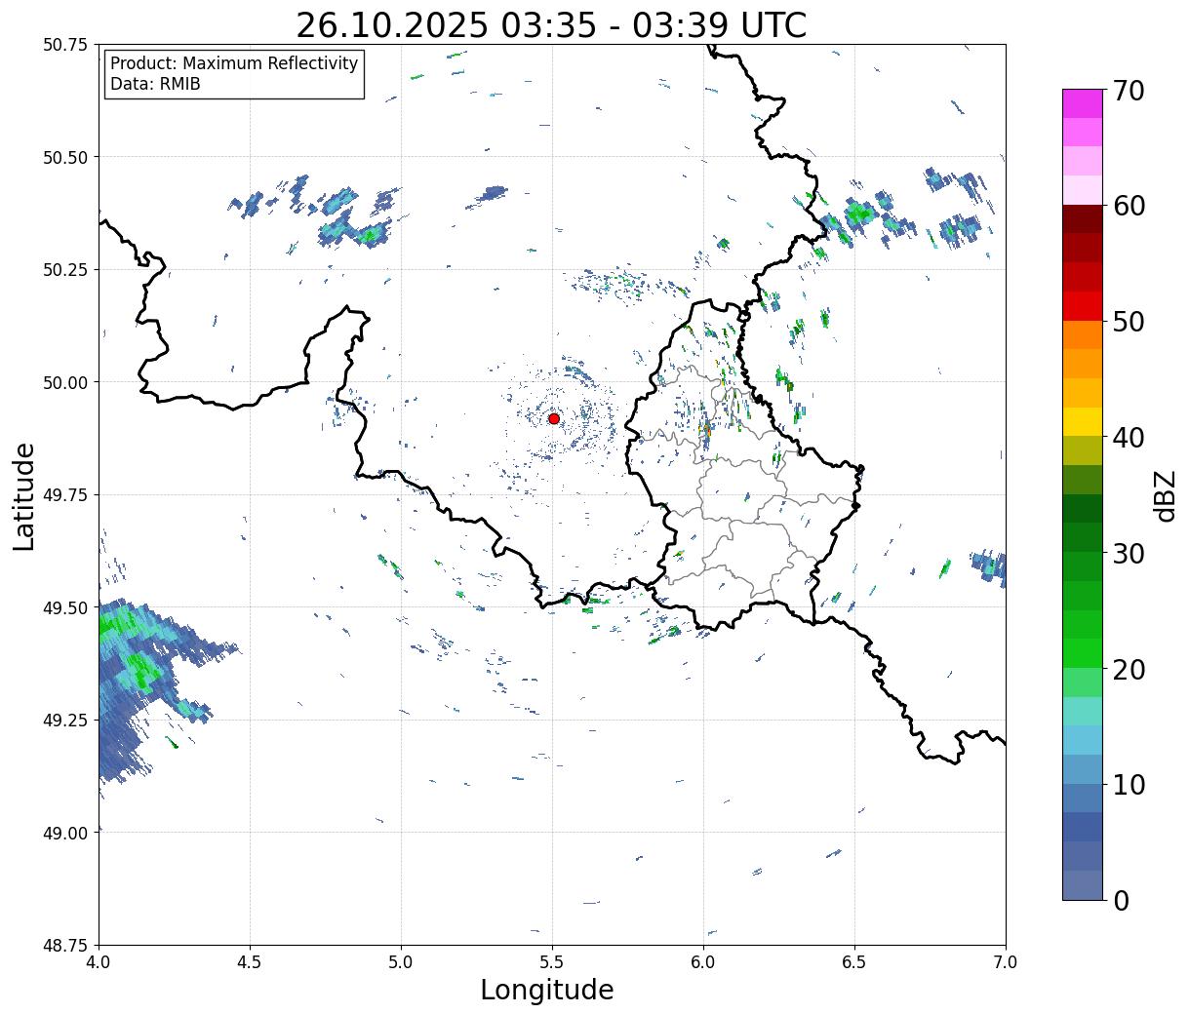The width and height of the screenshot is (1189, 1014).
Task: Click latitude tick label 49.50
Action: click(64, 607)
